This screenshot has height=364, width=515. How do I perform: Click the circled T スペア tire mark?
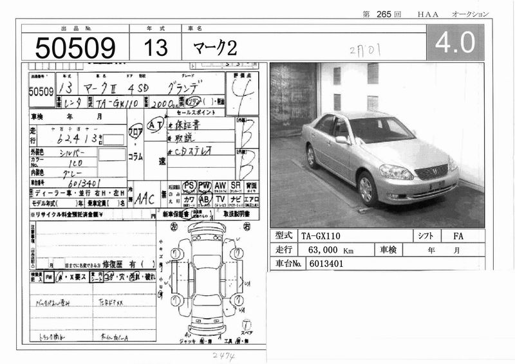(x=247, y=325)
